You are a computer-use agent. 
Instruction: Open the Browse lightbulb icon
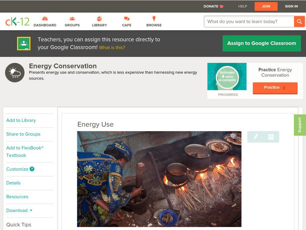point(154,18)
